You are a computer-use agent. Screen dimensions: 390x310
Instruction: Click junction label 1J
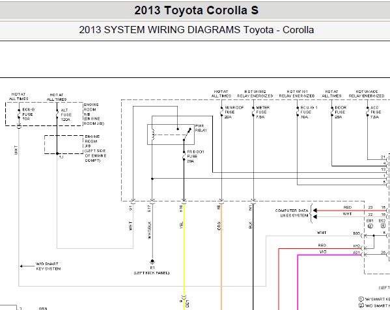point(61,157)
